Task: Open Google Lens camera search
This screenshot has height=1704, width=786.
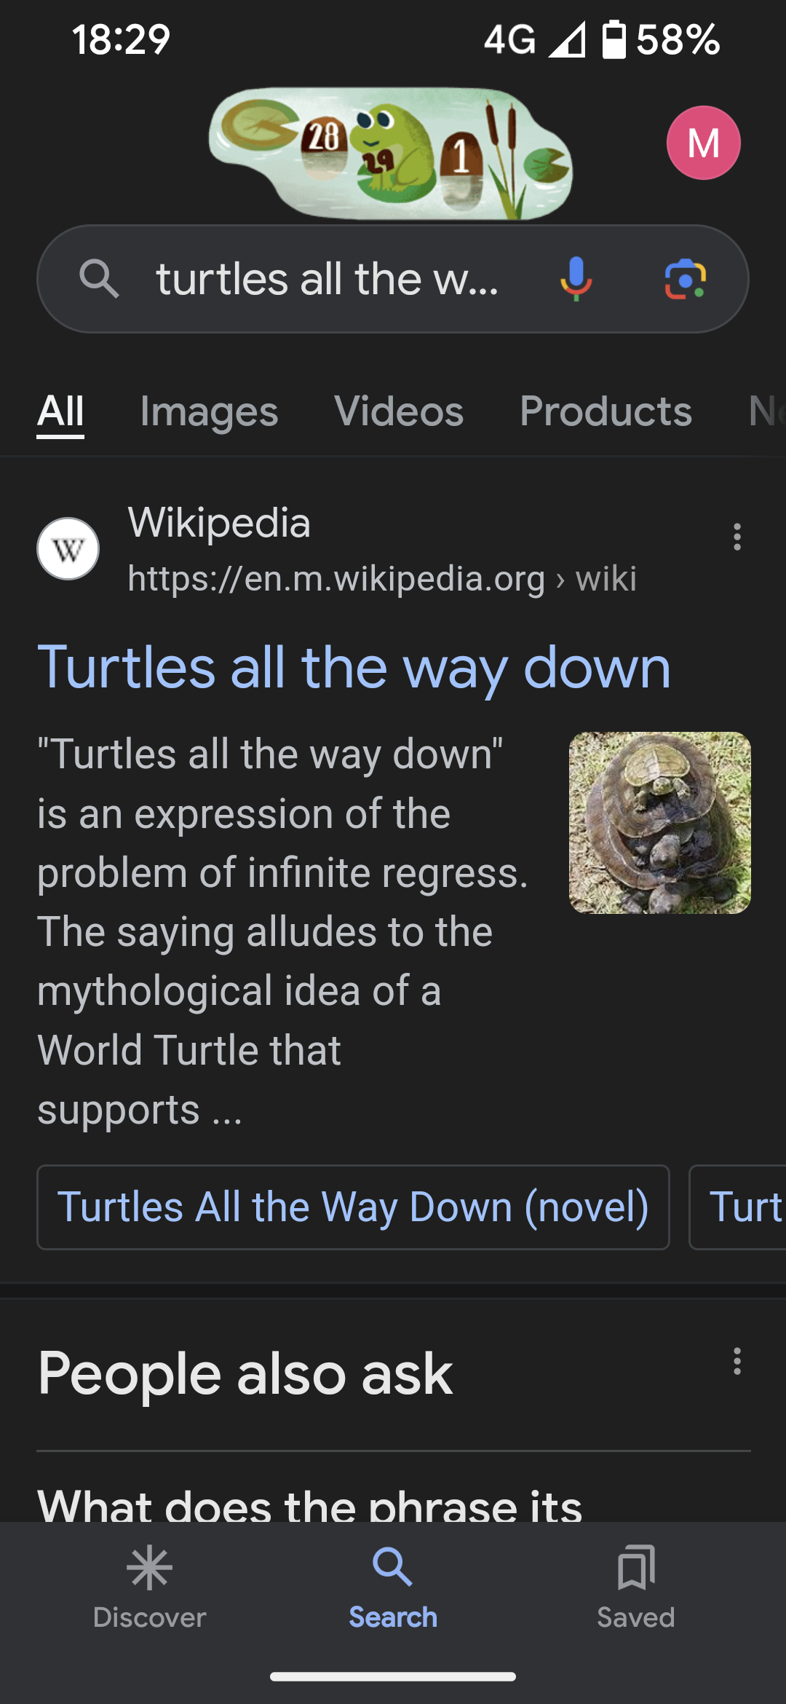Action: tap(685, 279)
